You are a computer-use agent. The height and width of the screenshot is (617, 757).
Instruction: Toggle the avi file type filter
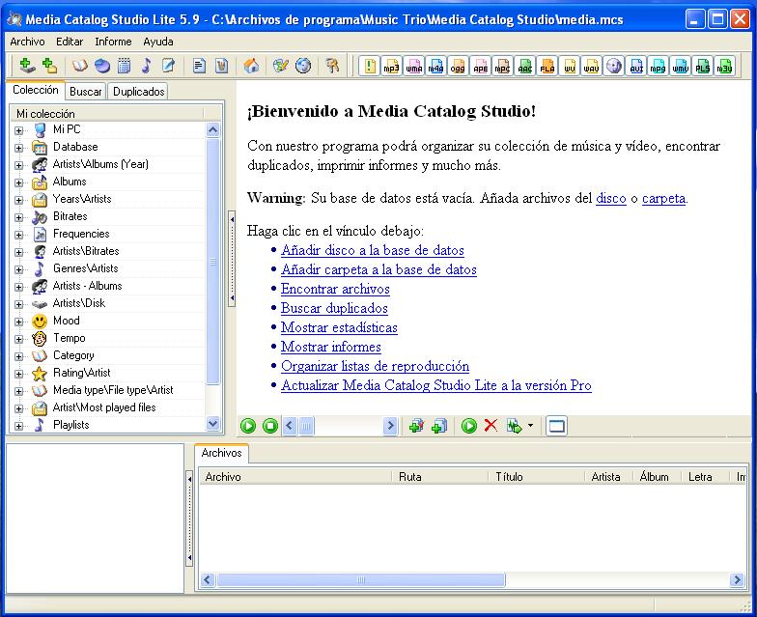click(636, 66)
